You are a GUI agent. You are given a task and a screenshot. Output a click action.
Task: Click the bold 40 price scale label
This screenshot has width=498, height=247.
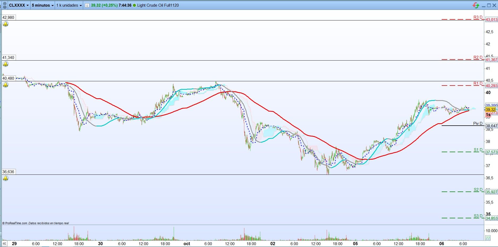[x=488, y=93]
